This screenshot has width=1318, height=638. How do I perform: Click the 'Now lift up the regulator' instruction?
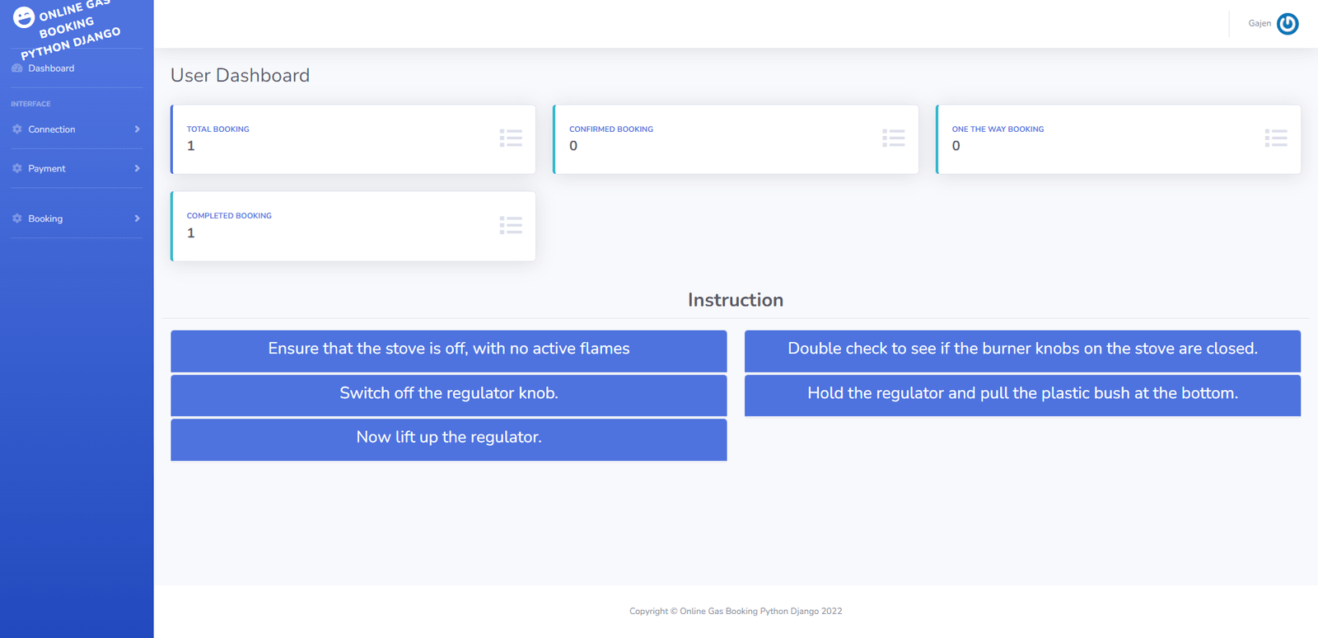tap(448, 438)
